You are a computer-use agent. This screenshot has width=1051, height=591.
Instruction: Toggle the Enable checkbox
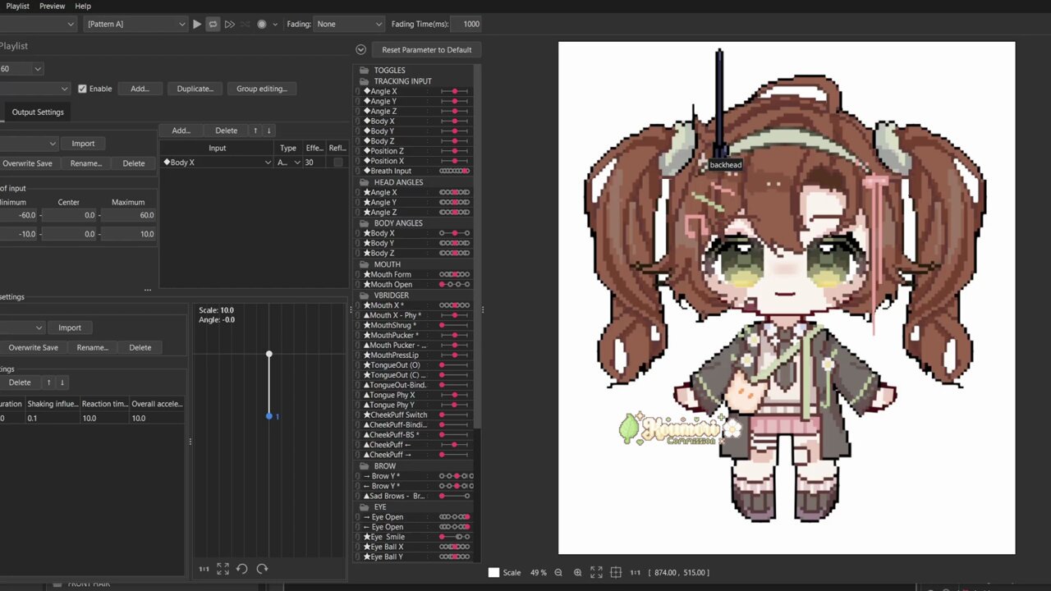pos(82,89)
